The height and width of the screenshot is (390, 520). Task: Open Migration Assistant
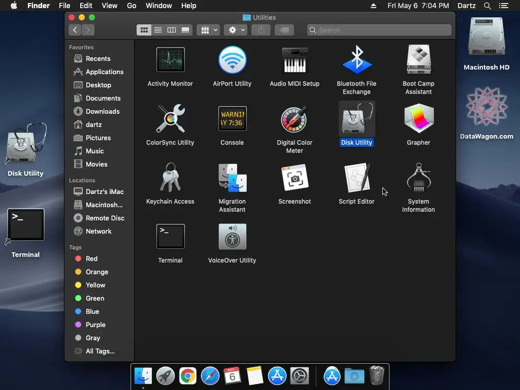click(232, 178)
